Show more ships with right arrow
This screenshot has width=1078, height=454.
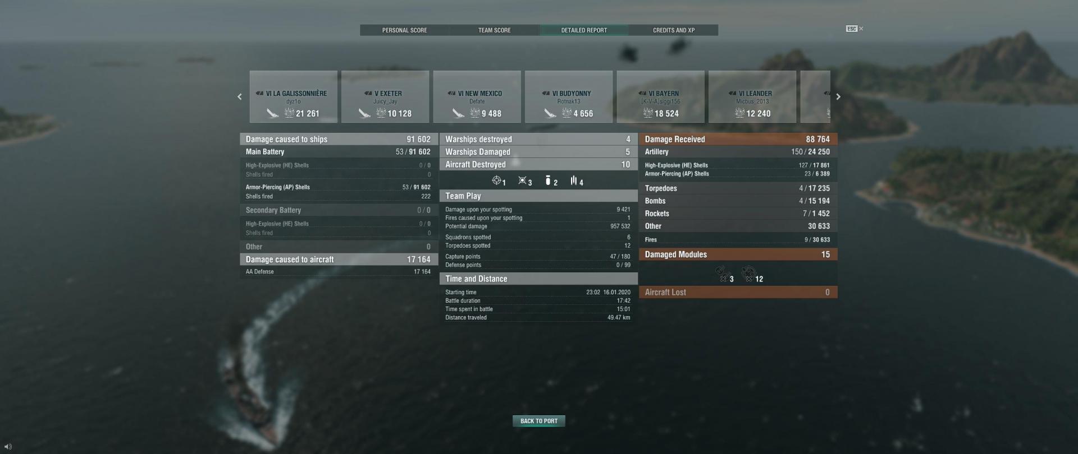pos(838,97)
